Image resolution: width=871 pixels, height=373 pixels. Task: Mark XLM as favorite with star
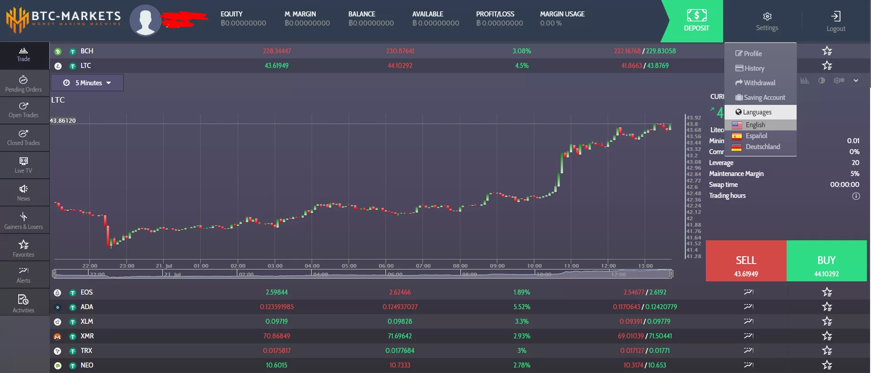point(827,321)
